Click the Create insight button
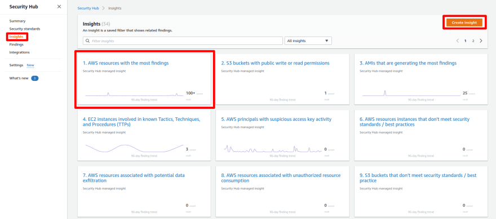Image resolution: width=496 pixels, height=219 pixels. [464, 22]
